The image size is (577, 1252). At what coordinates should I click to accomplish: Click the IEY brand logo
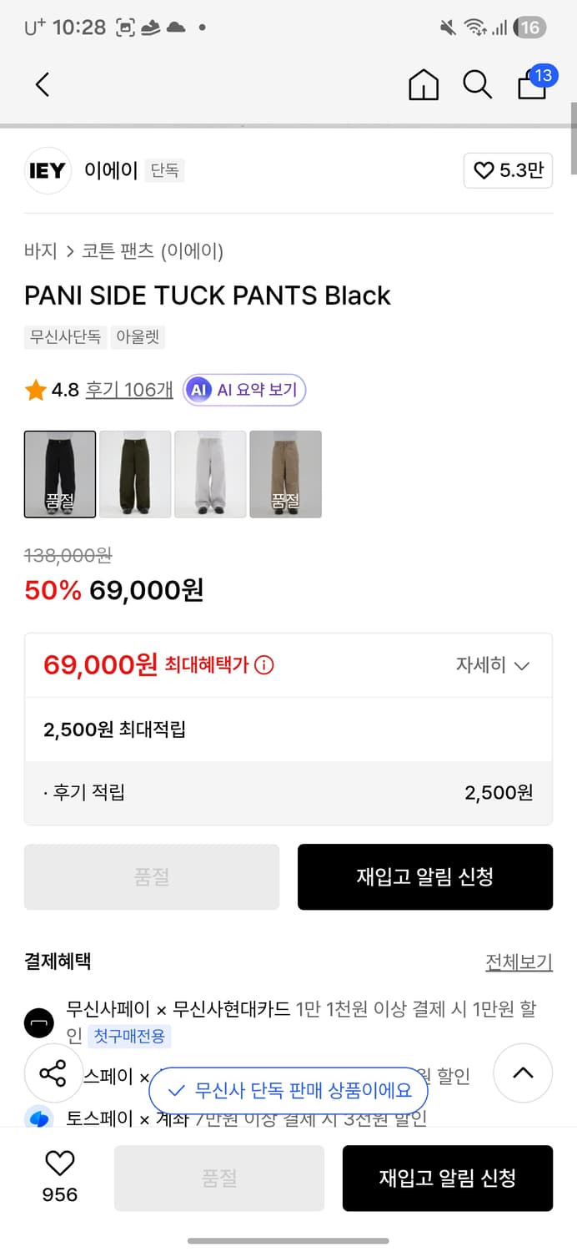tap(48, 170)
